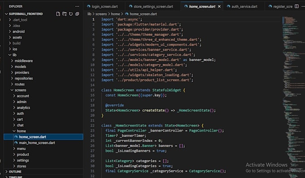Click the New Folder icon in Explorer
The height and width of the screenshot is (178, 305).
pyautogui.click(x=65, y=14)
